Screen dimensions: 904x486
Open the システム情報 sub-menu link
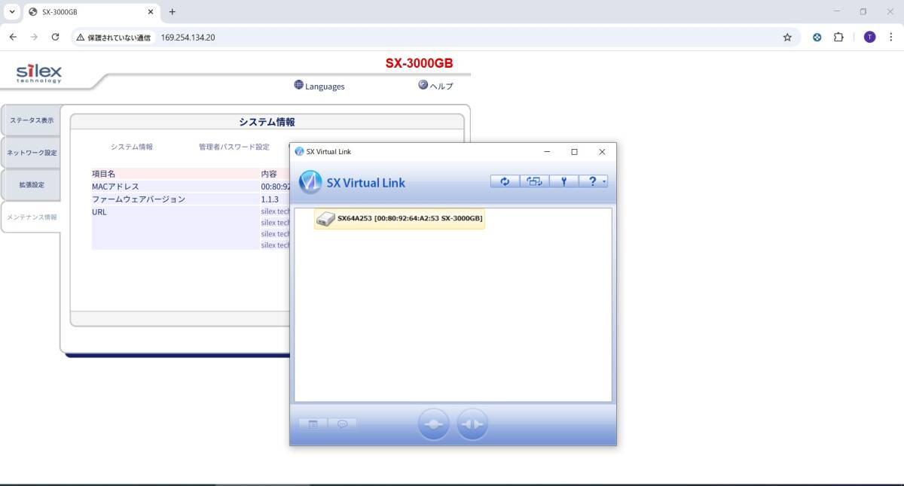click(x=132, y=147)
